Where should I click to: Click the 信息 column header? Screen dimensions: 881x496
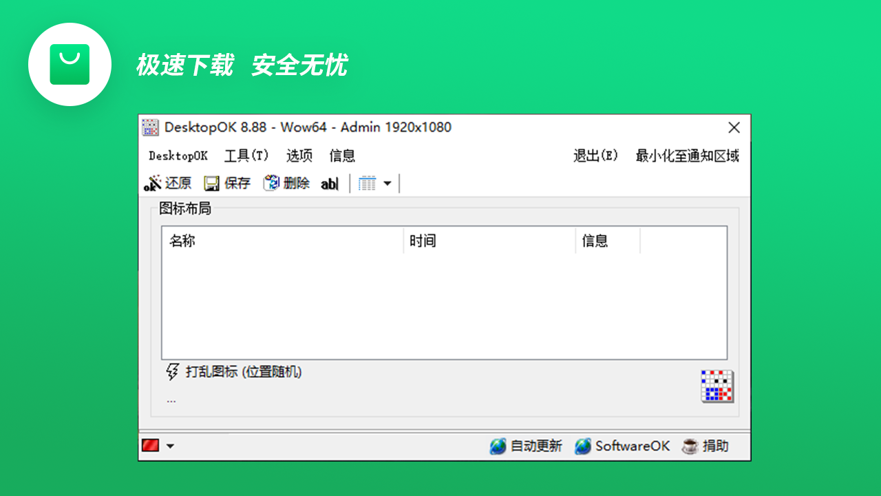click(x=608, y=241)
